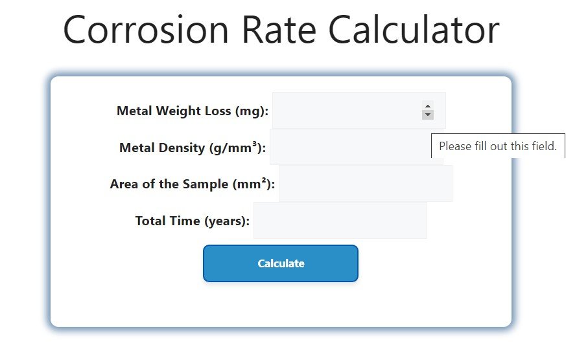Click the spinner down arrow for Metal Weight Loss
The width and height of the screenshot is (588, 354).
(x=427, y=115)
